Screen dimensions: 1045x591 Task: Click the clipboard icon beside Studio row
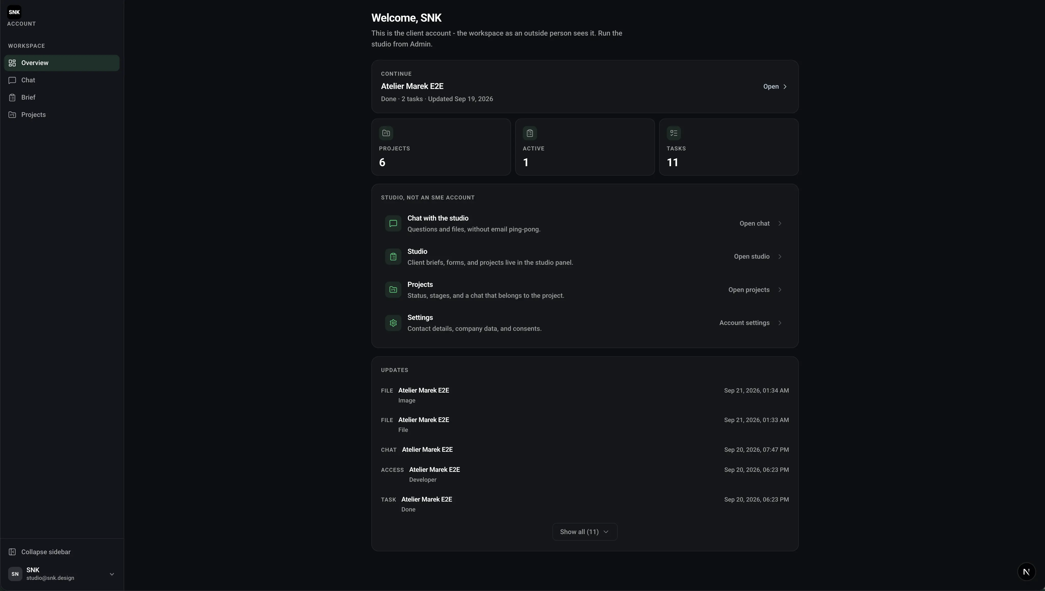pos(393,257)
